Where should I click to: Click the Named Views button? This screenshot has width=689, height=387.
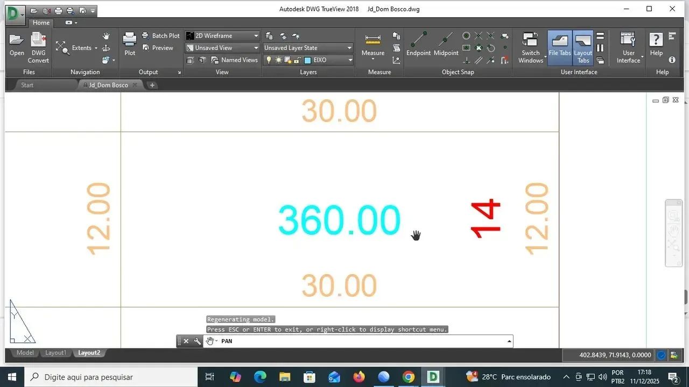click(234, 60)
